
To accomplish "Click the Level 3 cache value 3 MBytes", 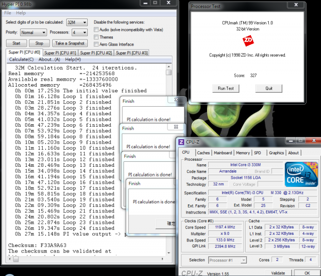I will pyautogui.click(x=281, y=246).
